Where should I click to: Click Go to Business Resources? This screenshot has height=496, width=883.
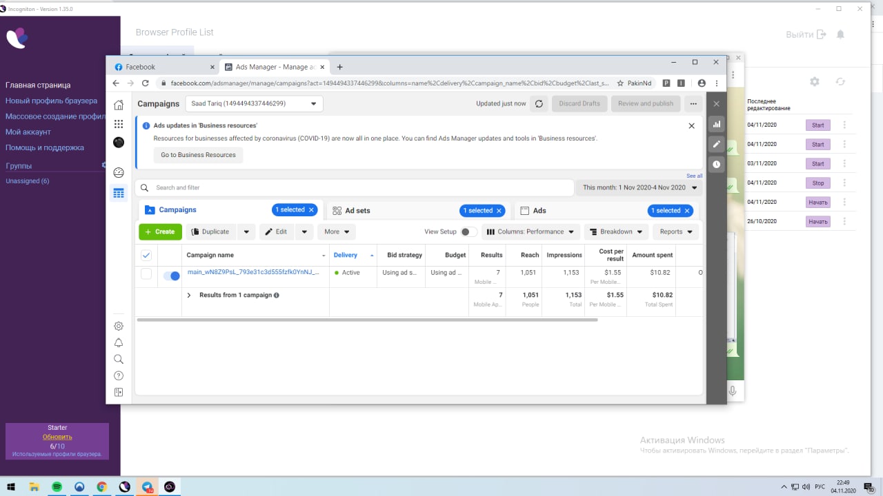tap(198, 155)
